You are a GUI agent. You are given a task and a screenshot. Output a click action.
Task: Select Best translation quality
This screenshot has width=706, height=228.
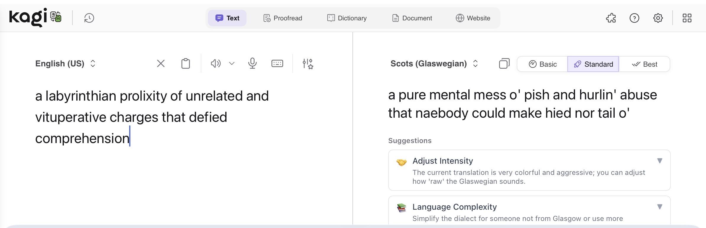pyautogui.click(x=644, y=64)
